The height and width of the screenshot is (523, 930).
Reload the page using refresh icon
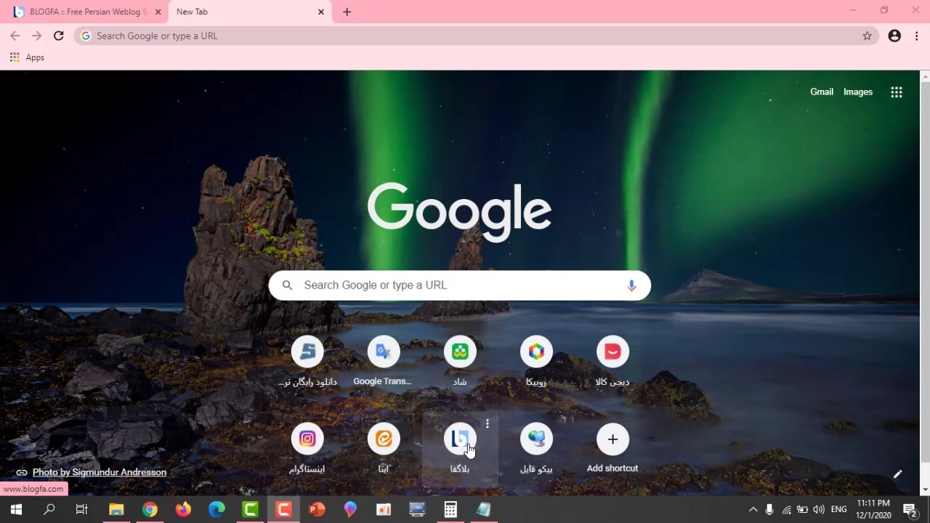59,36
